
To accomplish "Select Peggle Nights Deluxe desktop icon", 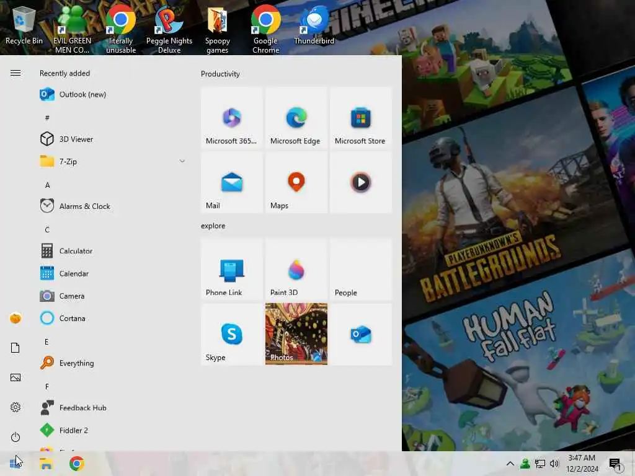I will [169, 29].
